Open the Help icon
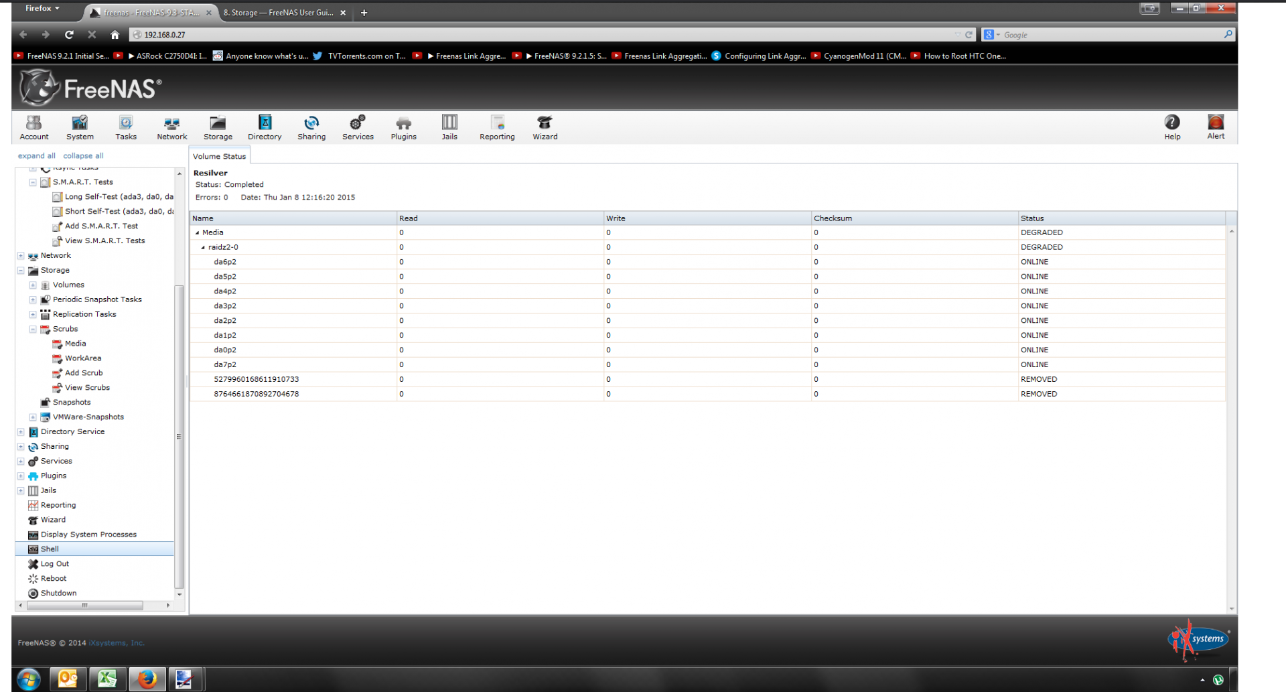Image resolution: width=1286 pixels, height=692 pixels. point(1172,127)
